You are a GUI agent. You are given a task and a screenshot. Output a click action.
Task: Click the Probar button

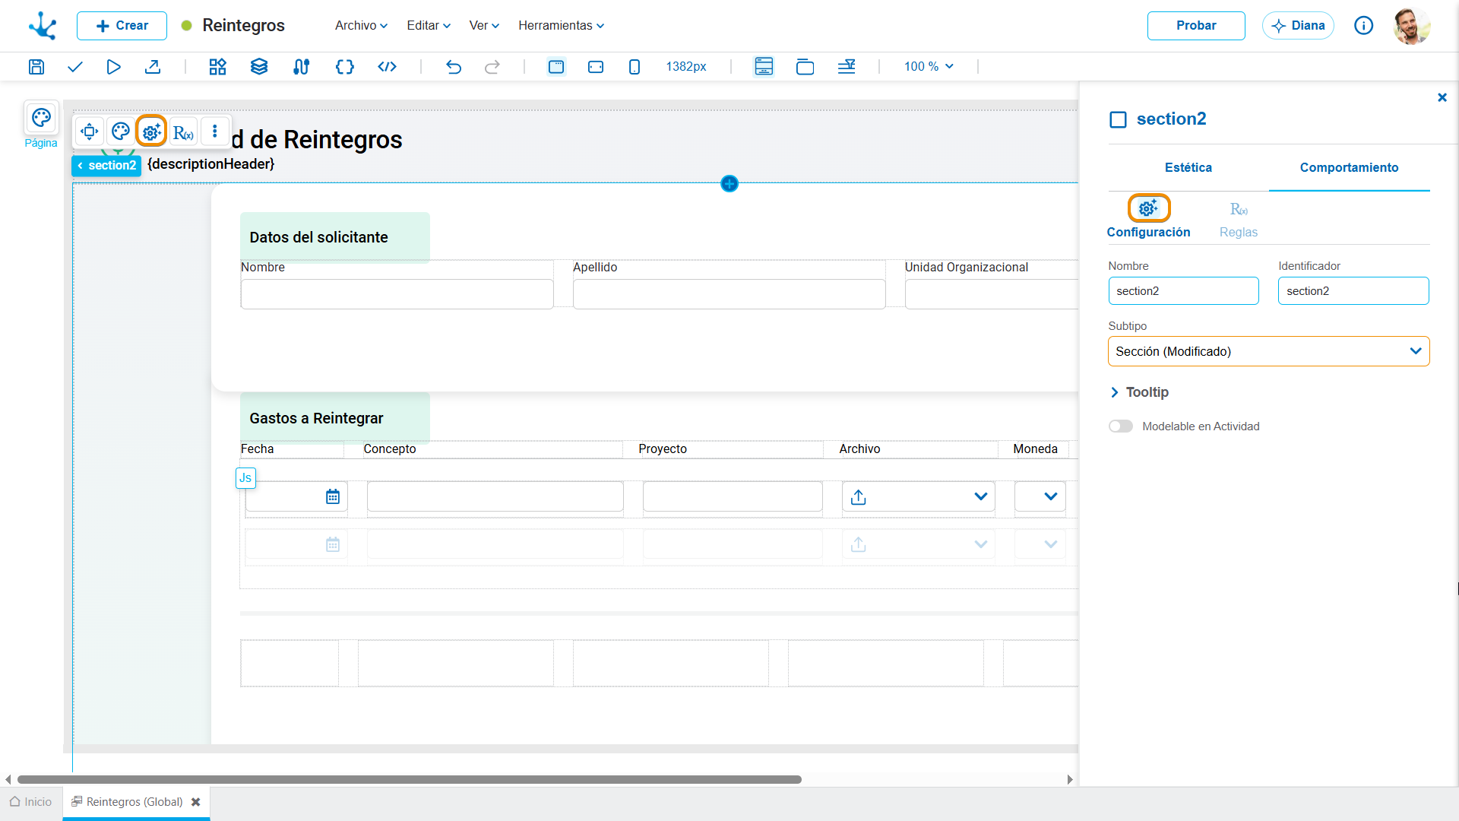point(1196,26)
